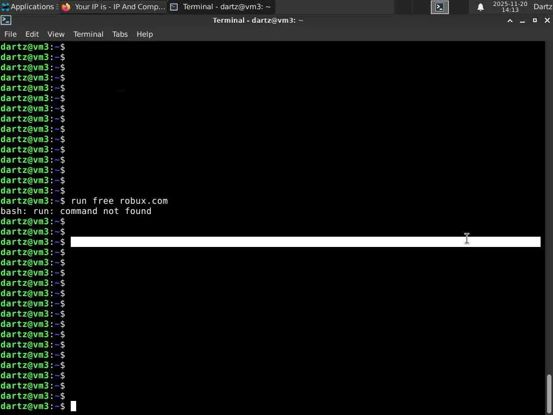The width and height of the screenshot is (553, 415).
Task: Open the notification bell
Action: coord(480,7)
